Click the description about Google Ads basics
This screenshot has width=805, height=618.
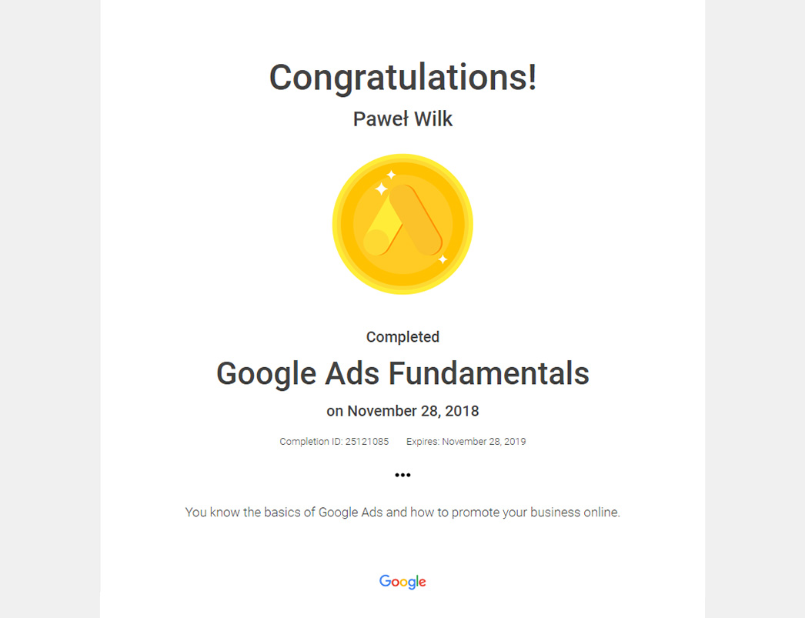click(x=402, y=513)
